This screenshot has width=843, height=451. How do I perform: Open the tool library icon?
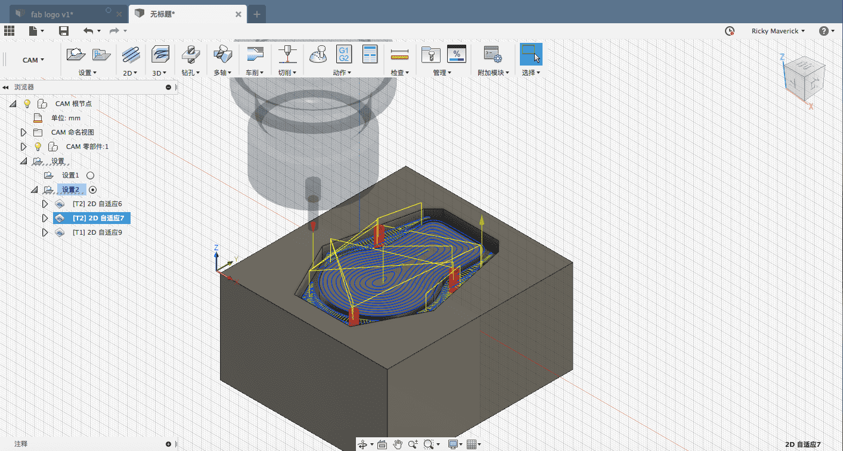(x=430, y=55)
